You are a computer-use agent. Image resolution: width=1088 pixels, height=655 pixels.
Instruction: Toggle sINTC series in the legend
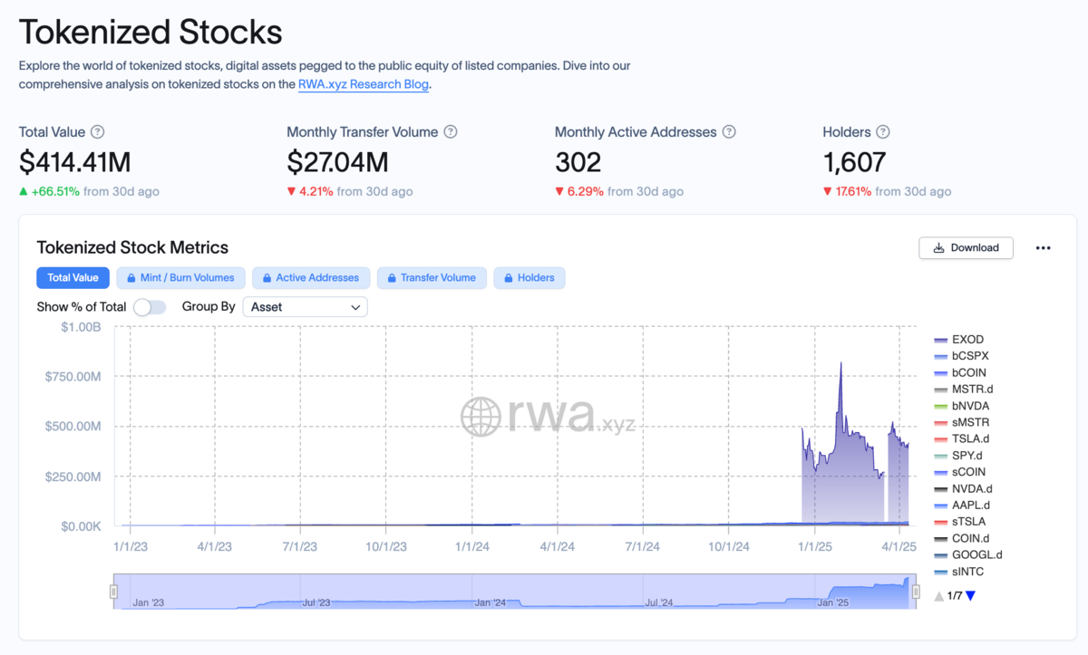pyautogui.click(x=959, y=572)
